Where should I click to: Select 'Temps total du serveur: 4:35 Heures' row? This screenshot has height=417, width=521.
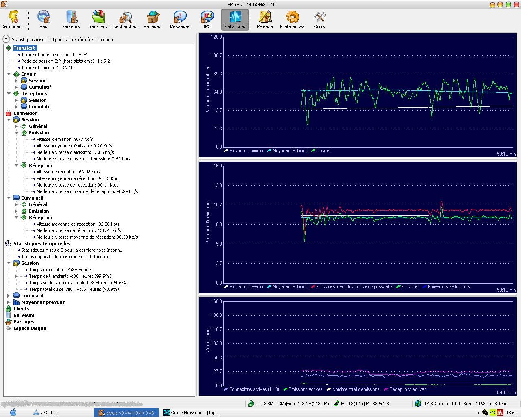pos(74,289)
